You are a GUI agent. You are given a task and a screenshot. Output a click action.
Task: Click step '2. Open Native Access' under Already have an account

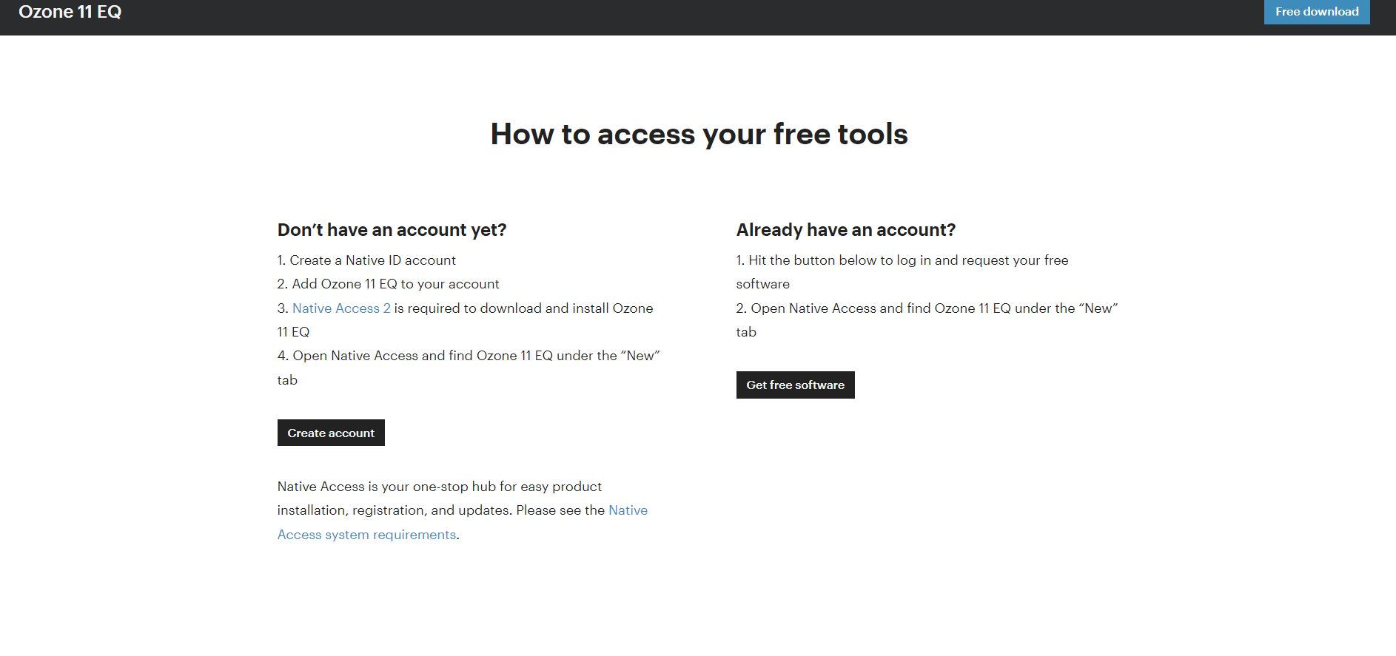click(x=927, y=320)
